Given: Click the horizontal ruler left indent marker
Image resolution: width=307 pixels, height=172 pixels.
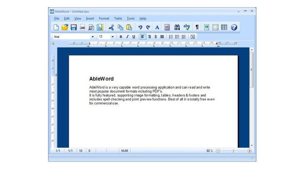Looking at the screenshot, I should pos(89,44).
